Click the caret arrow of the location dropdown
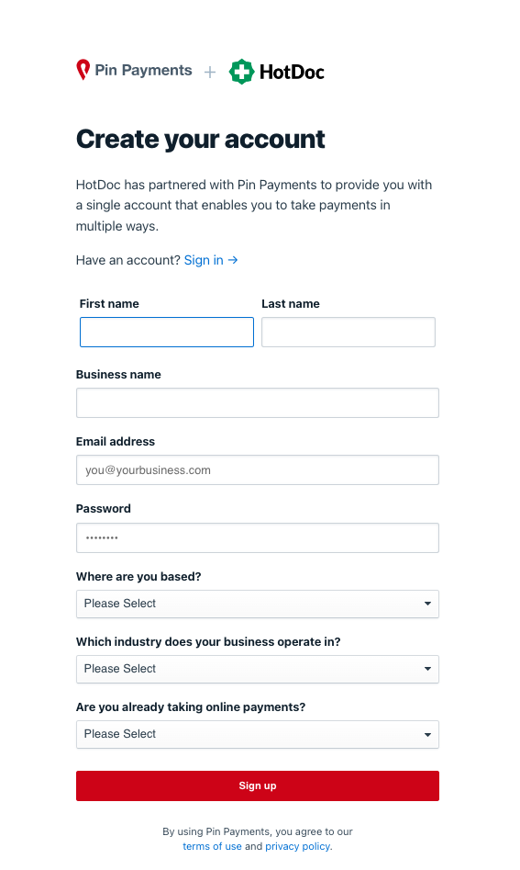520x870 pixels. (x=427, y=604)
